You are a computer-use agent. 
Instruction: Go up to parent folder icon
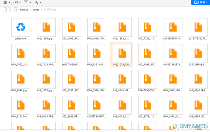pos(15,10)
